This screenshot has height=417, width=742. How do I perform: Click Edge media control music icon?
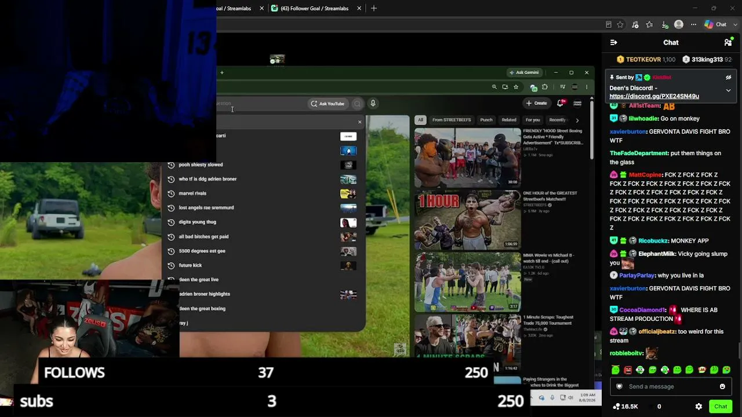click(x=635, y=24)
